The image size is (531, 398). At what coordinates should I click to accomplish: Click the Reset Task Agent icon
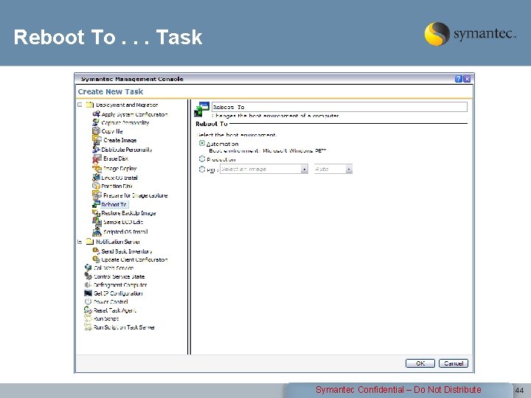click(x=88, y=310)
